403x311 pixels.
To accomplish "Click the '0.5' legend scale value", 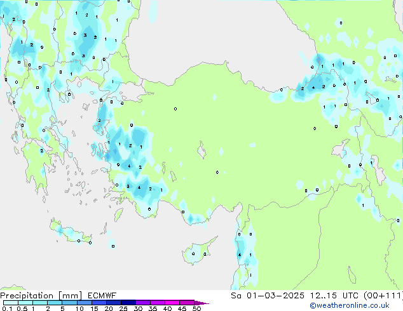I will pos(22,308).
